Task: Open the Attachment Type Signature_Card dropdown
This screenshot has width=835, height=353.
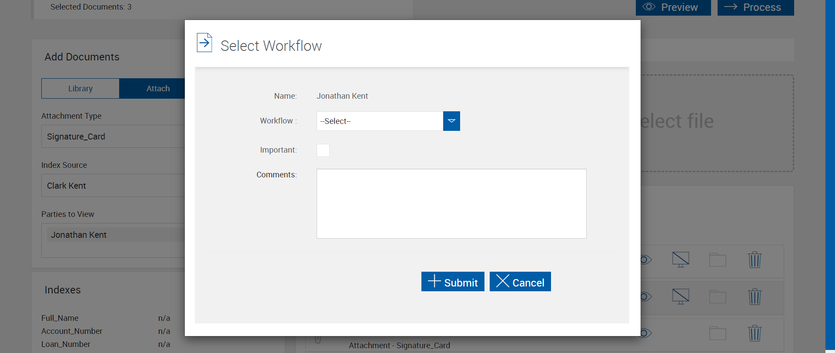Action: click(113, 137)
